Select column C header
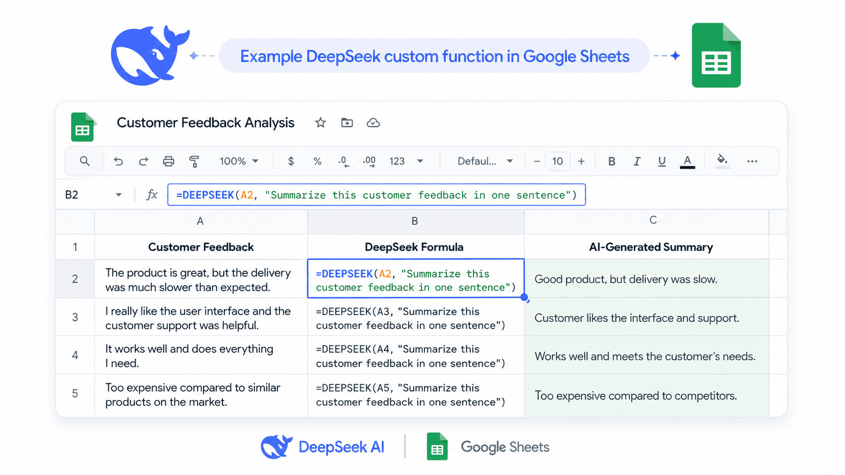845x475 pixels. coord(646,221)
